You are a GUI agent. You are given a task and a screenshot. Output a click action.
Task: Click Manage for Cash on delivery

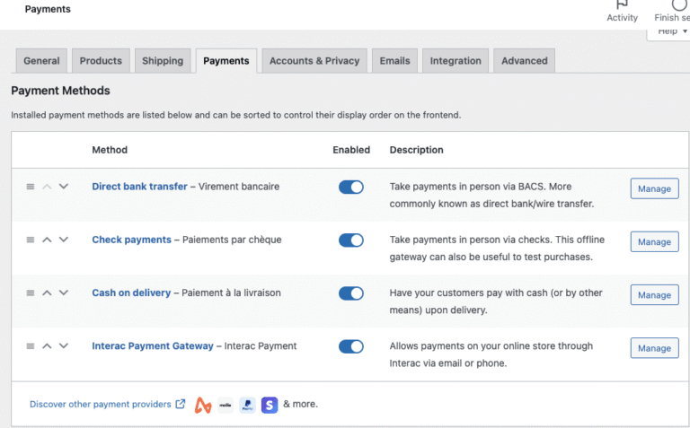(654, 295)
